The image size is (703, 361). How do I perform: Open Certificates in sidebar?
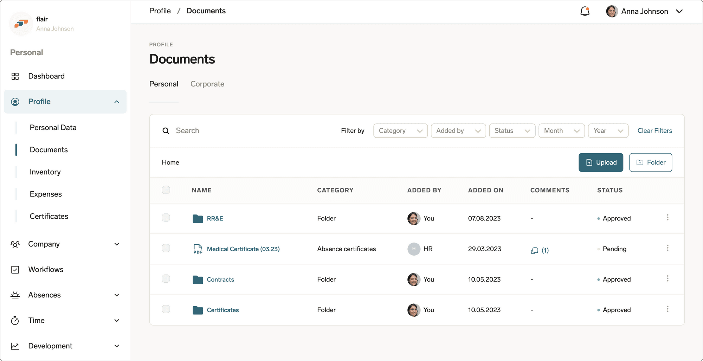(49, 216)
